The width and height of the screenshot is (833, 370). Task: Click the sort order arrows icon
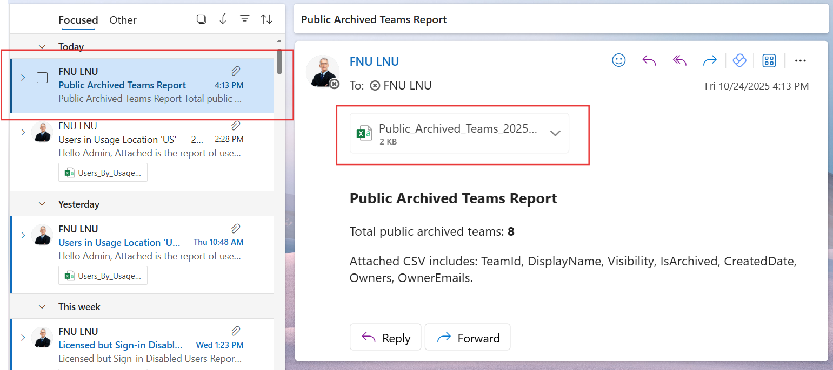[x=266, y=19]
